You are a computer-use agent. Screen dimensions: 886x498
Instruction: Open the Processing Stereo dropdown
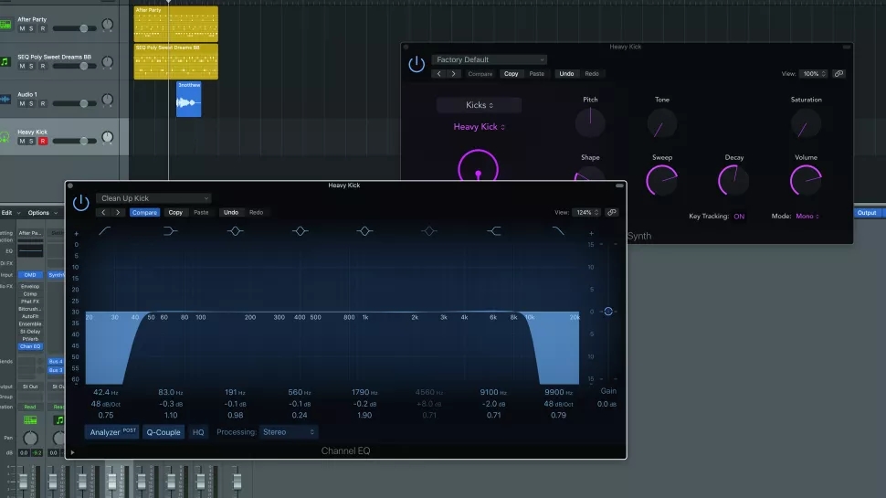point(288,432)
